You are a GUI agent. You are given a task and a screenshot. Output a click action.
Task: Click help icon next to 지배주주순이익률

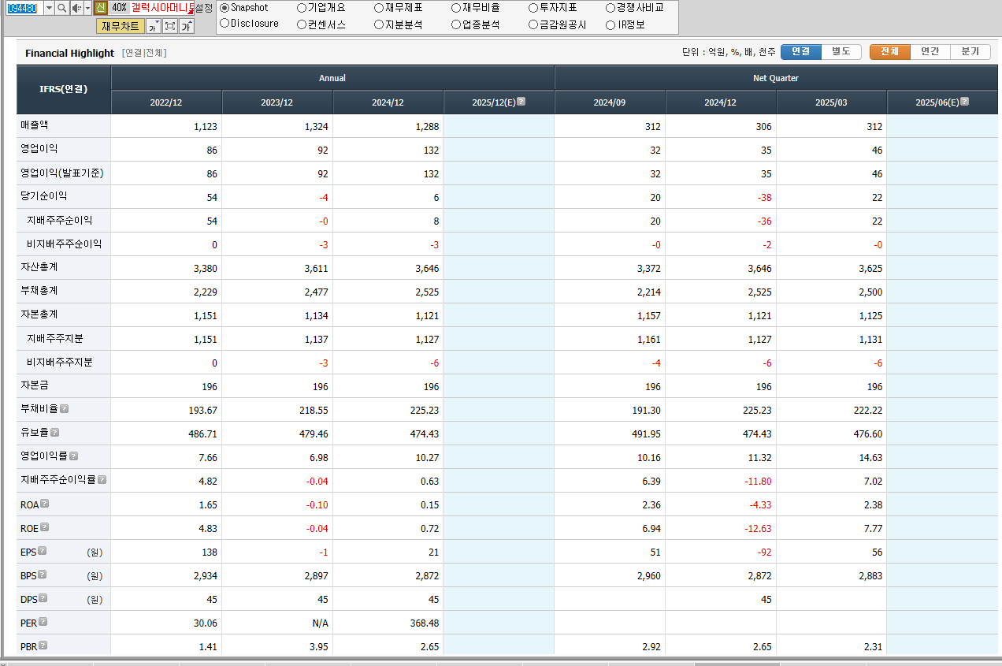point(102,479)
